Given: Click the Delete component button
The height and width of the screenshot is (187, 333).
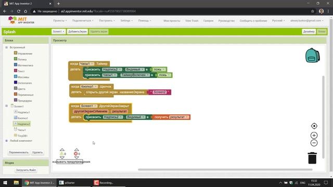Looking at the screenshot, I should point(37,152).
